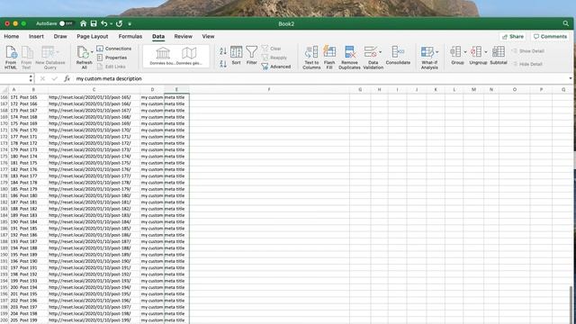Open the View tab

pyautogui.click(x=208, y=36)
